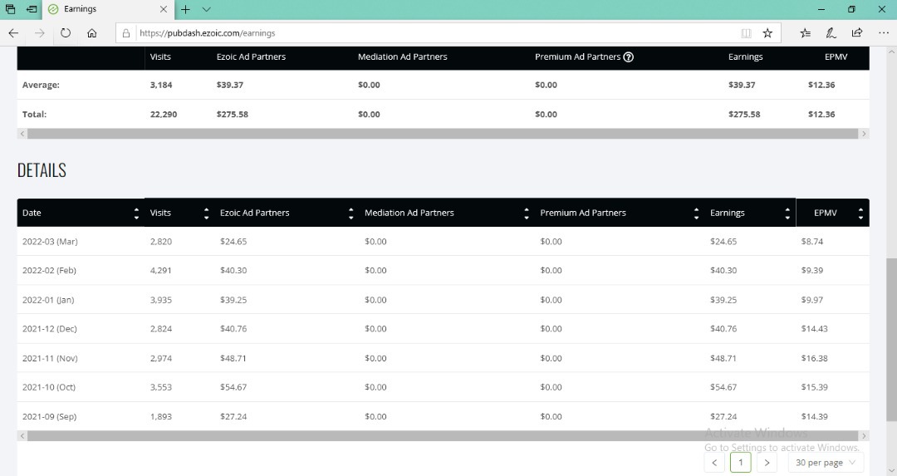Open the 30 per page dropdown

pyautogui.click(x=826, y=462)
